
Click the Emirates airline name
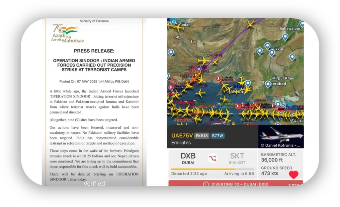(x=181, y=143)
